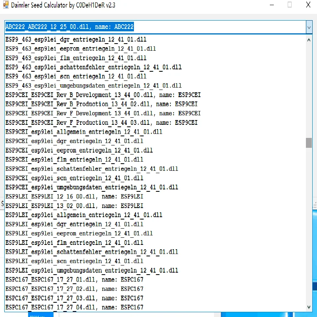Select ESP9CEI Rev_F_Production_13_44_03.dll entry
Screen dimensions: 317x317
(x=155, y=123)
